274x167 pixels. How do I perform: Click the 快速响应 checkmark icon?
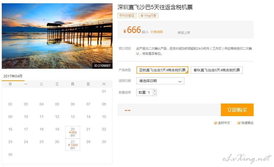click(x=239, y=123)
